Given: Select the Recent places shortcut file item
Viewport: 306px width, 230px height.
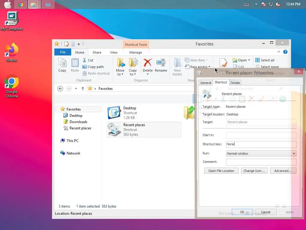Looking at the screenshot, I should pyautogui.click(x=143, y=129).
